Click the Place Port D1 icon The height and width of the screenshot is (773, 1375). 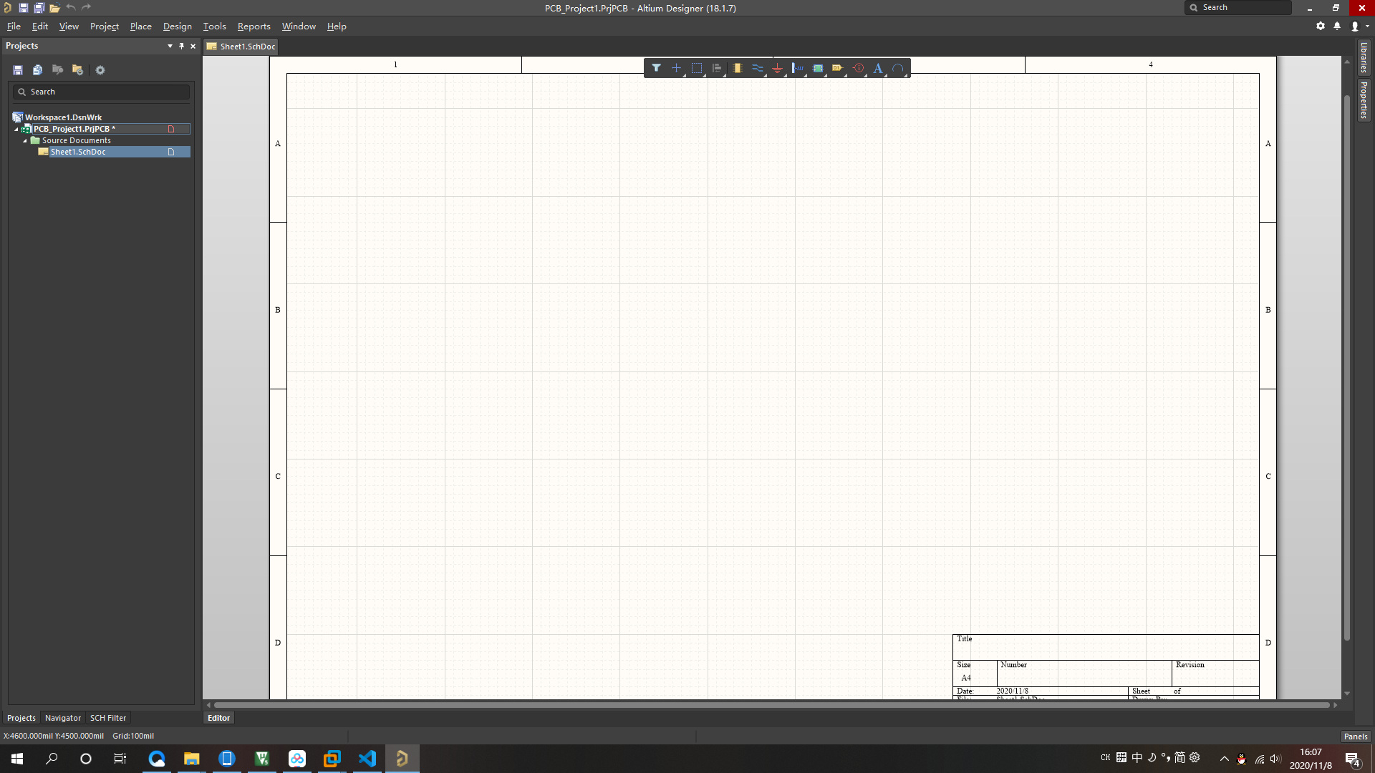click(837, 68)
